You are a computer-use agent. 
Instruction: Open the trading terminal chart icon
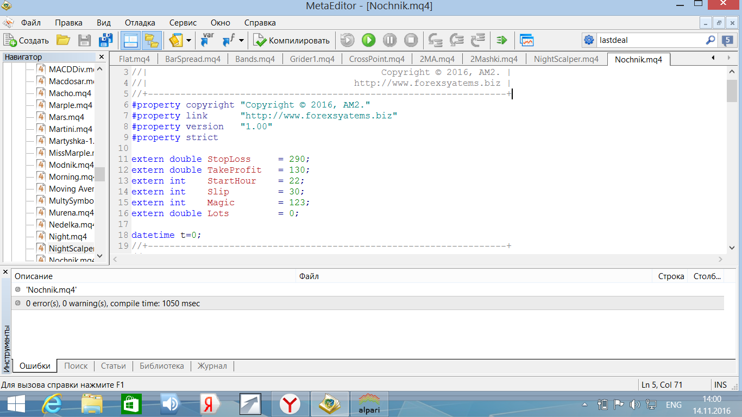click(x=526, y=40)
